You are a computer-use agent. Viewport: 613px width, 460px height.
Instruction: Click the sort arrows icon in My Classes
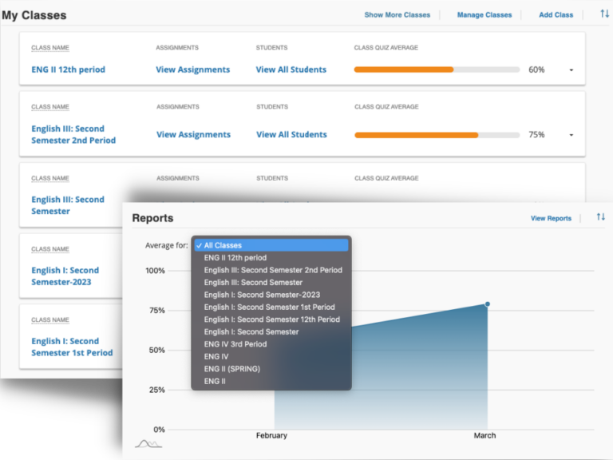pyautogui.click(x=603, y=14)
